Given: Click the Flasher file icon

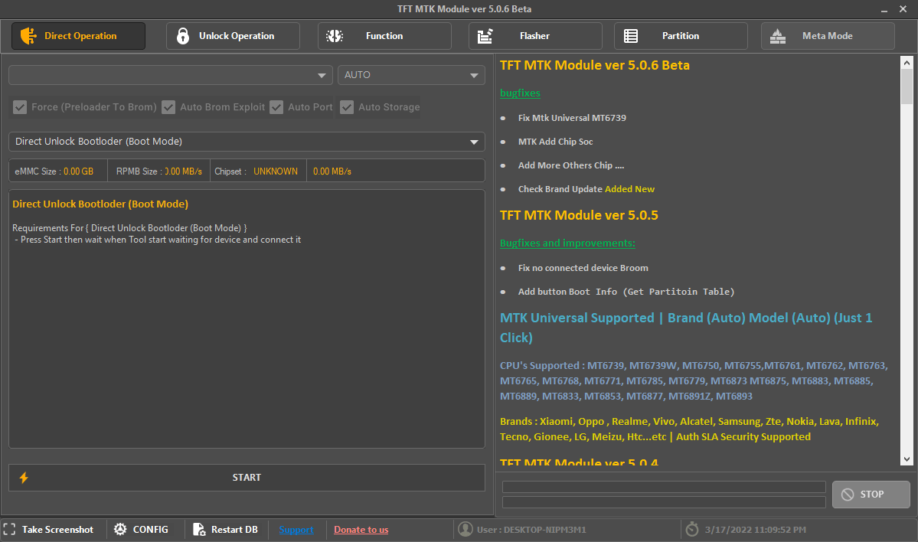Looking at the screenshot, I should tap(483, 35).
